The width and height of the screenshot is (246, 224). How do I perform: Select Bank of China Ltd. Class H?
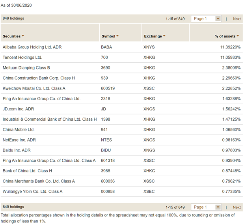pos(27,171)
